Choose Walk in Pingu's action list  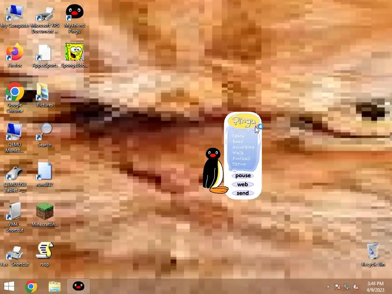click(238, 153)
